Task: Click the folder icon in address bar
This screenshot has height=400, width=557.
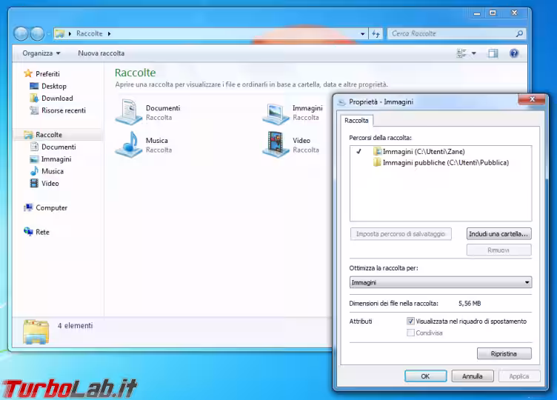Action: [60, 33]
